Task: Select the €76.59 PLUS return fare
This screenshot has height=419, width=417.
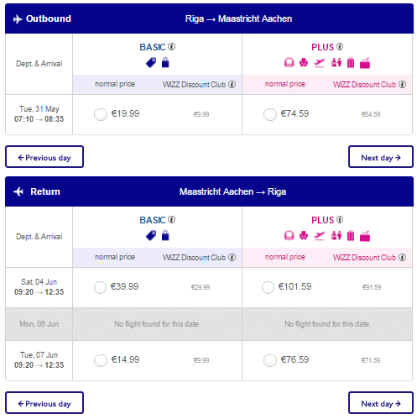Action: pyautogui.click(x=270, y=360)
